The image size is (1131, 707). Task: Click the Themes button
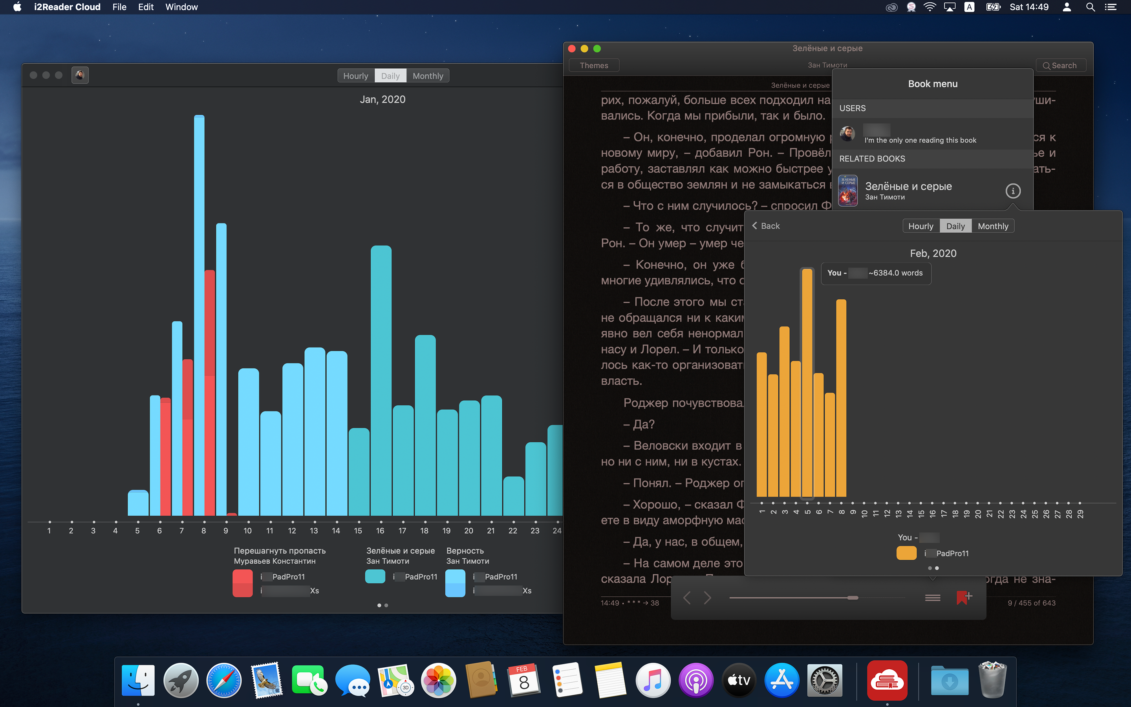pyautogui.click(x=593, y=66)
